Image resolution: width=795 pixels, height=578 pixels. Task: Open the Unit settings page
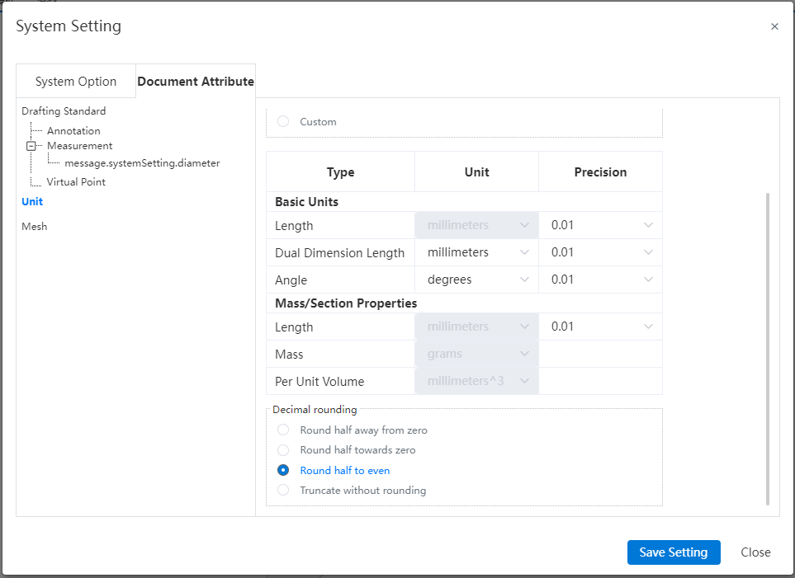pyautogui.click(x=32, y=202)
